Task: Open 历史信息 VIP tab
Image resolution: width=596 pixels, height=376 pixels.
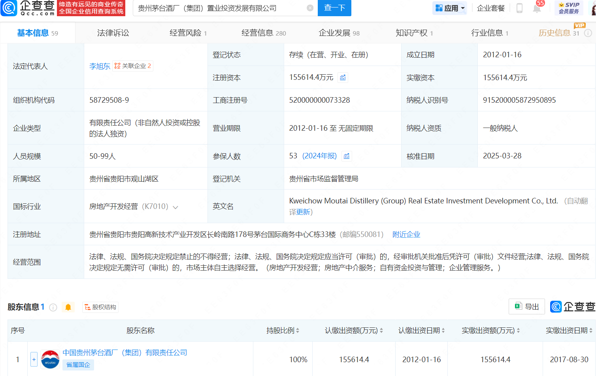Action: 559,33
